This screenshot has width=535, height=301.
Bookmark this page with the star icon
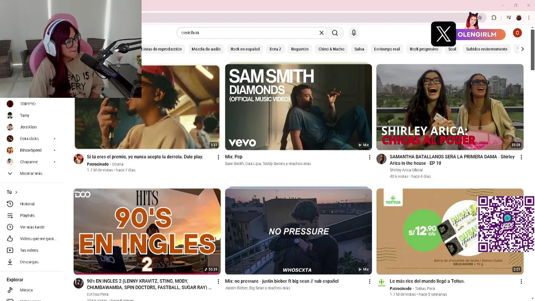[480, 18]
